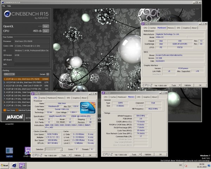This screenshot has height=169, width=211.
Task: Click the red system tray notification icon
Action: (x=186, y=165)
